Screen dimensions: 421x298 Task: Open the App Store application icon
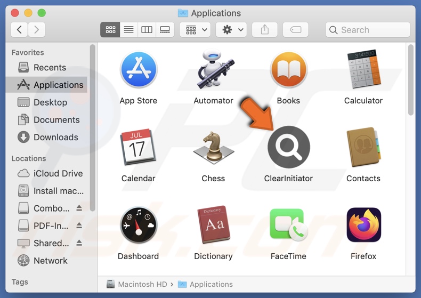point(139,69)
